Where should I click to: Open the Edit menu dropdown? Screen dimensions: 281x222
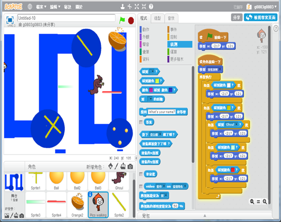point(55,7)
